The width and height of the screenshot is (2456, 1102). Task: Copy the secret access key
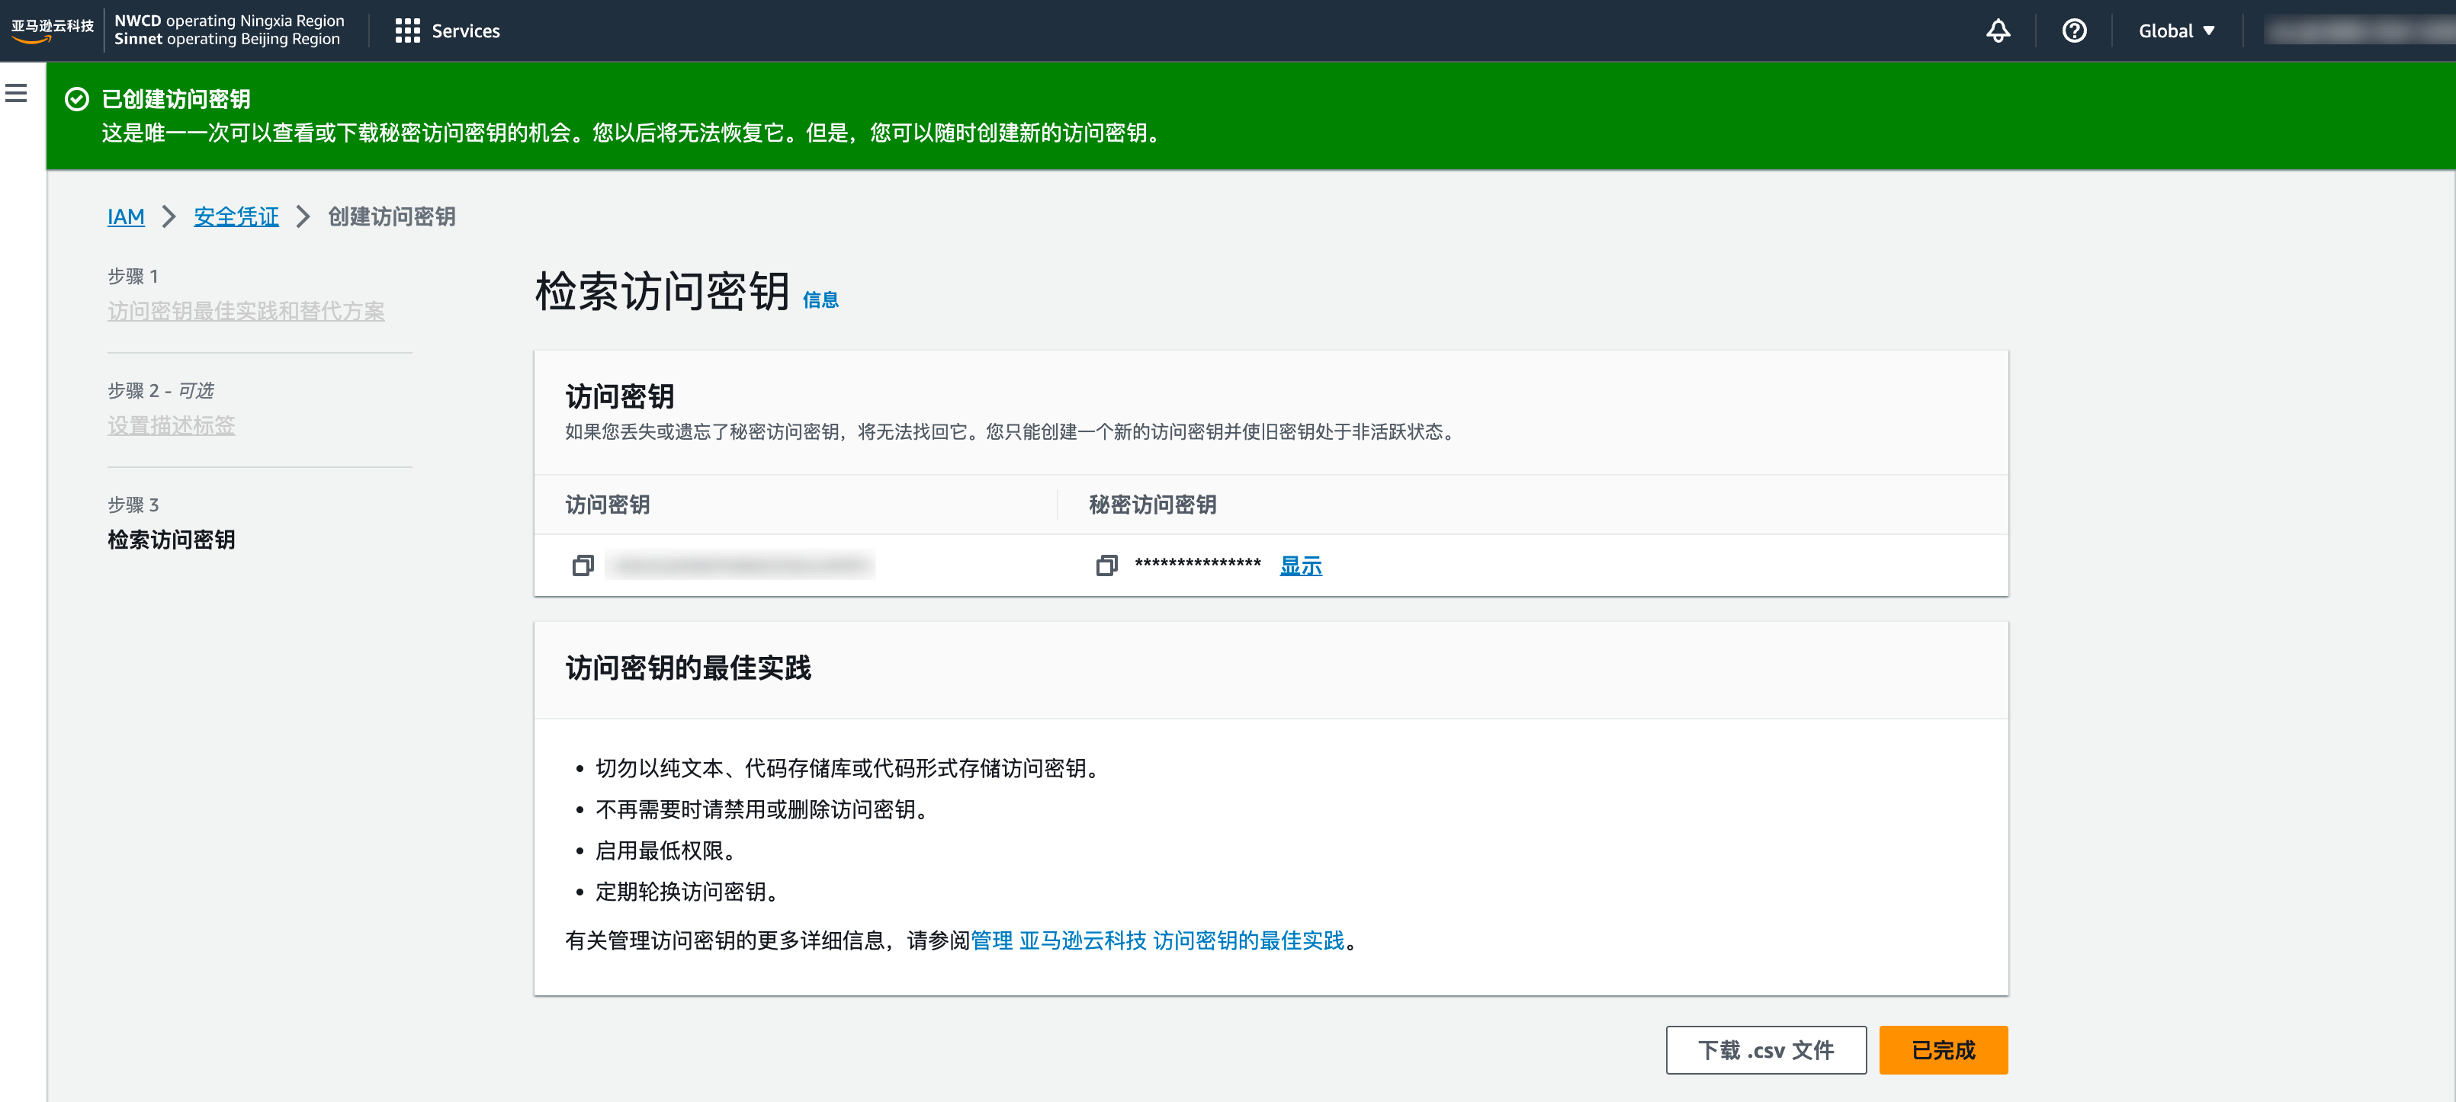(x=1106, y=565)
